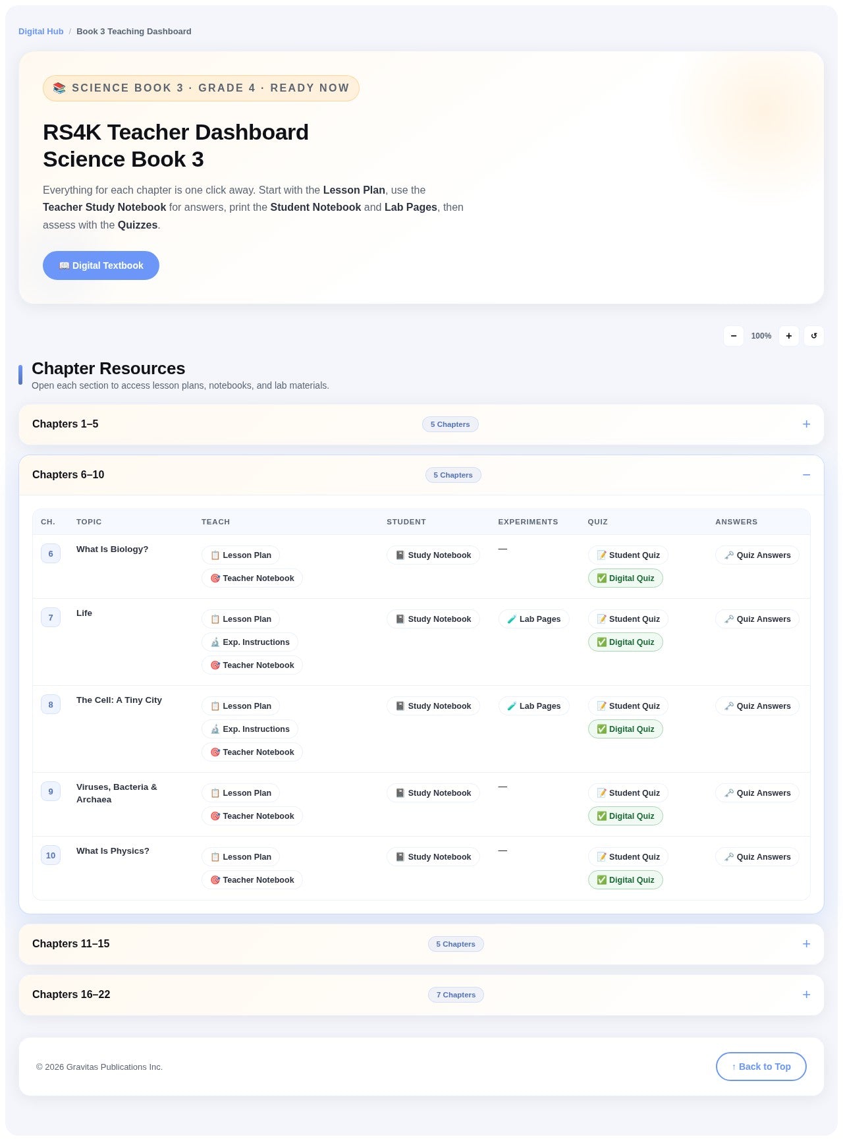The image size is (843, 1141).
Task: Launch Digital Quiz for chapter 6
Action: click(x=626, y=578)
